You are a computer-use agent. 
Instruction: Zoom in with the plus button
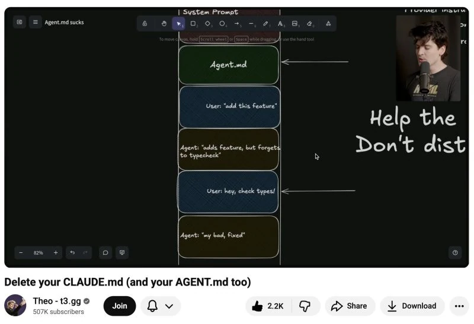click(x=56, y=253)
